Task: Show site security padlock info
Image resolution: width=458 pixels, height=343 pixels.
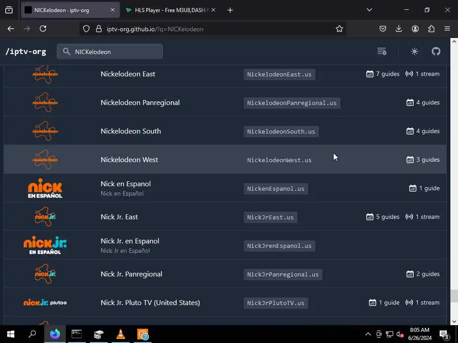Action: coord(99,29)
